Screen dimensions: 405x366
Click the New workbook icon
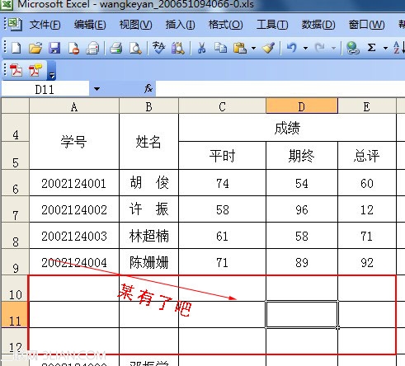[x=16, y=48]
